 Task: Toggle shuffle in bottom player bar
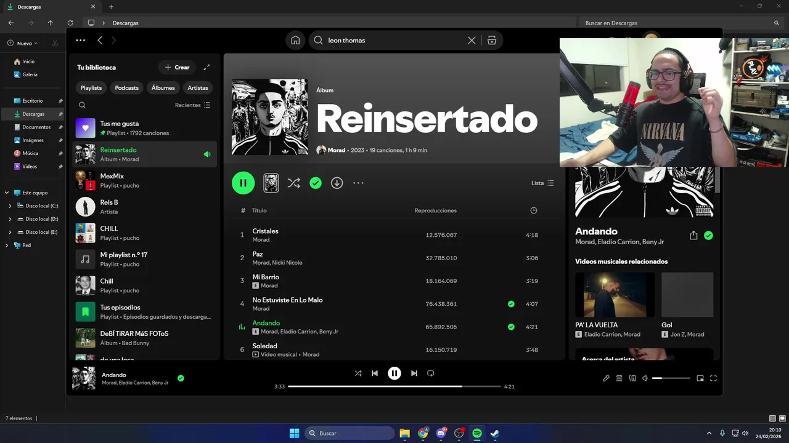(358, 373)
